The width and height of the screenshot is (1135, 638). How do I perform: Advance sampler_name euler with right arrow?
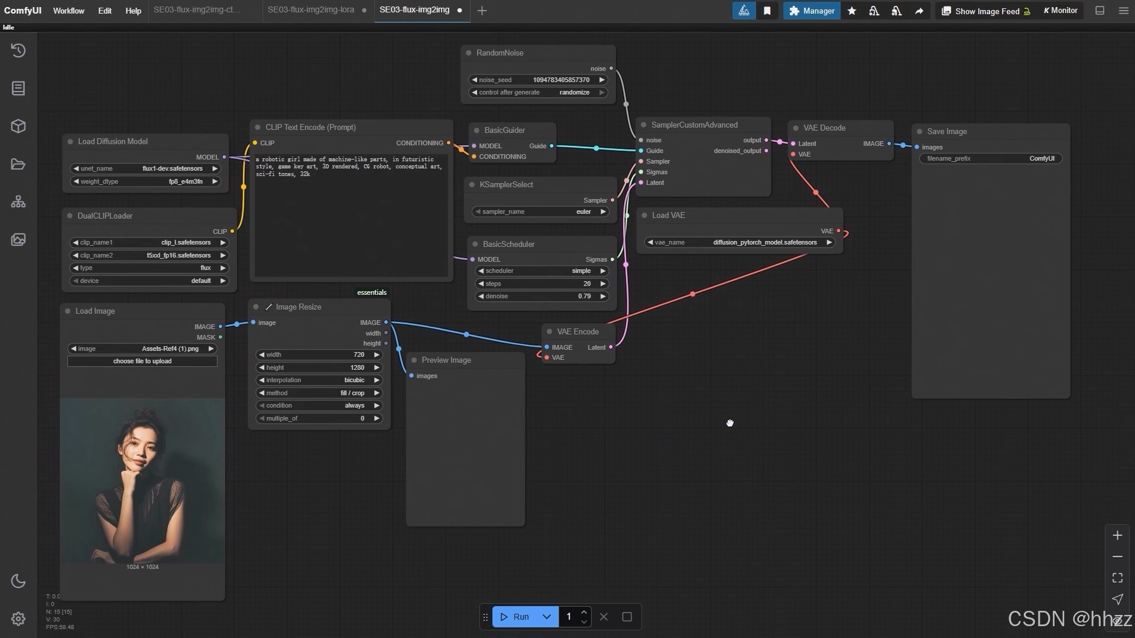[603, 211]
